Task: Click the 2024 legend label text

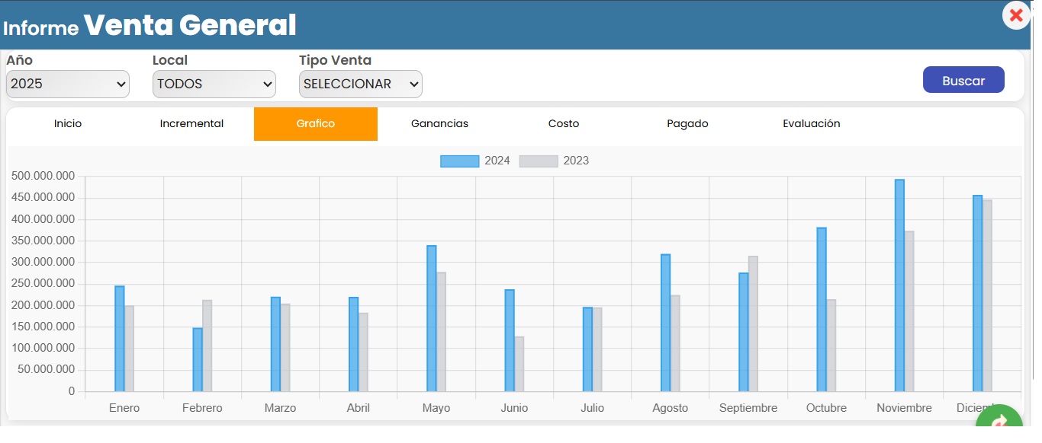Action: [x=497, y=161]
